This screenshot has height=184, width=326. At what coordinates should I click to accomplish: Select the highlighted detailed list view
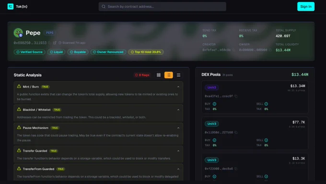point(169,75)
